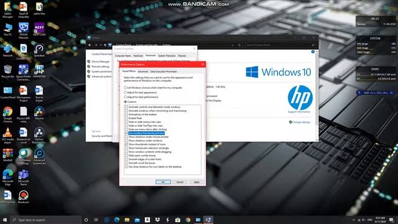Viewport: 398px width, 224px height.
Task: Toggle Fade or slide menus into view
Action: coord(126,122)
